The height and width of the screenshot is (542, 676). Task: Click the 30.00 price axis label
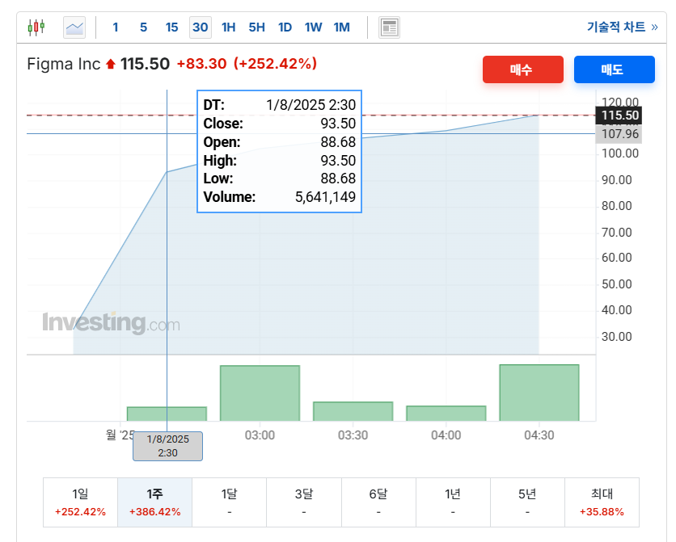(616, 337)
